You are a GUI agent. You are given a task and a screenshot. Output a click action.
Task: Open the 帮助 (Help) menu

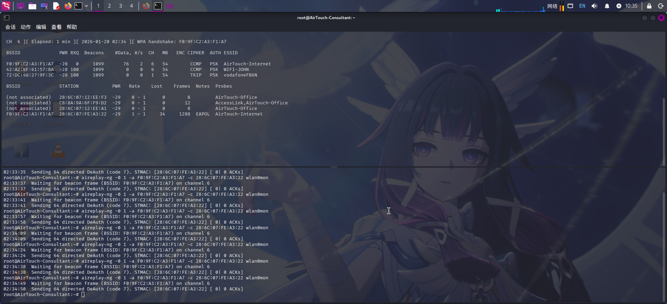[x=72, y=27]
